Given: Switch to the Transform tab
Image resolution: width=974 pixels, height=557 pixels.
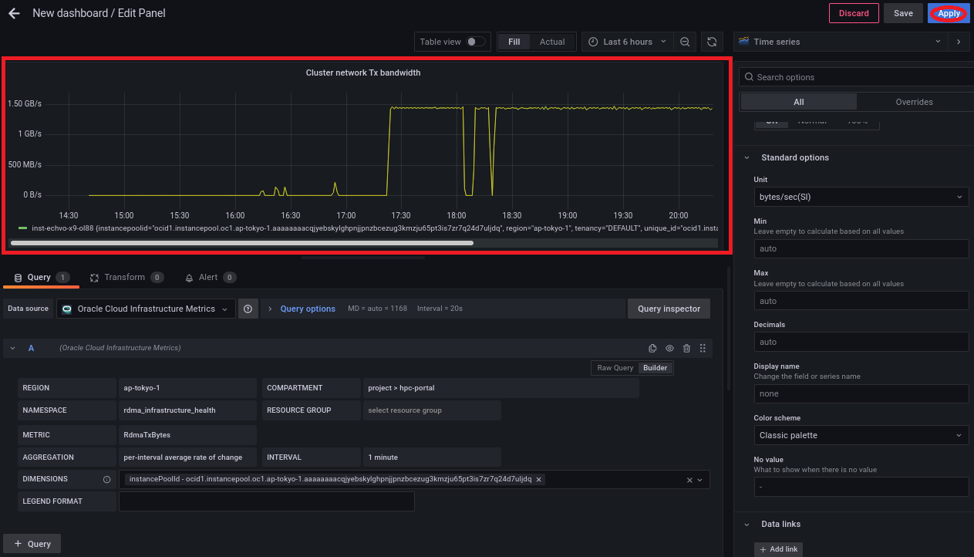Looking at the screenshot, I should pyautogui.click(x=124, y=277).
